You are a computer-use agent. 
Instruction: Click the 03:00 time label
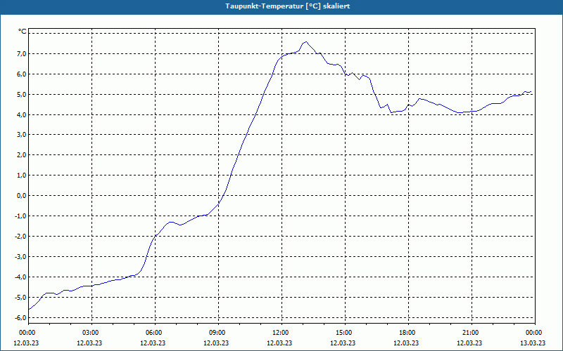point(92,333)
